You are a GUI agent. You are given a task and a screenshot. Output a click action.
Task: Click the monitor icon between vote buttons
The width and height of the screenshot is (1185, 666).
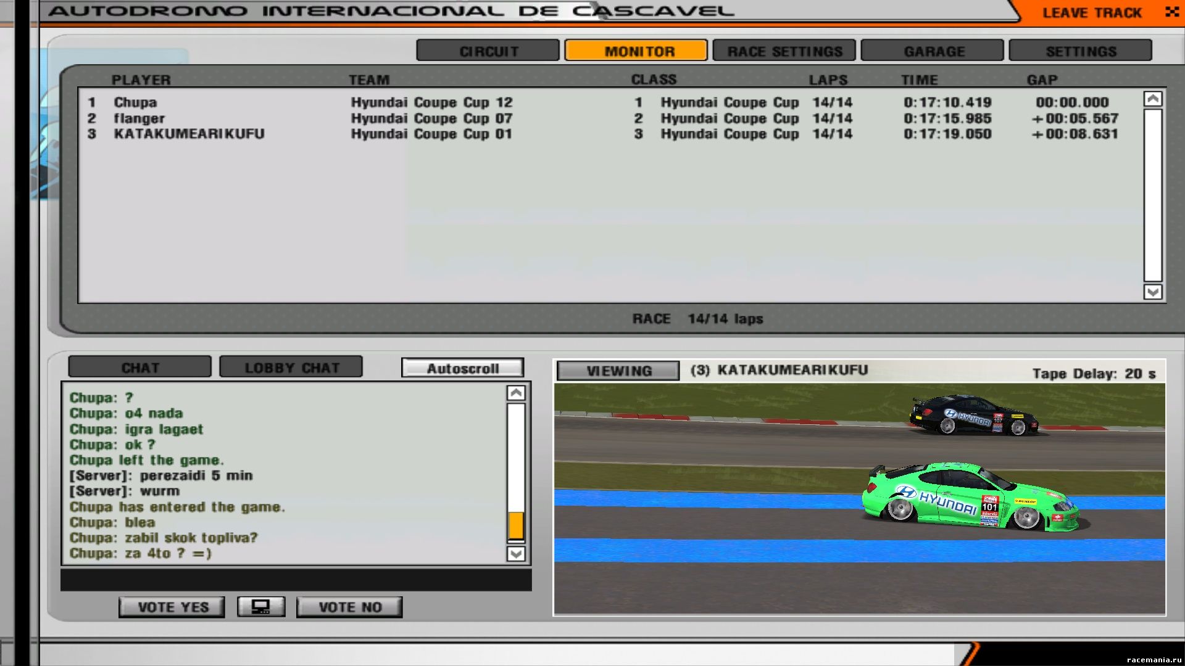(261, 607)
